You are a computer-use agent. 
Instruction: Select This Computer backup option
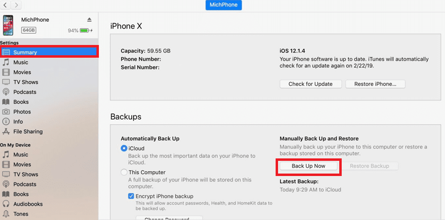click(x=124, y=173)
